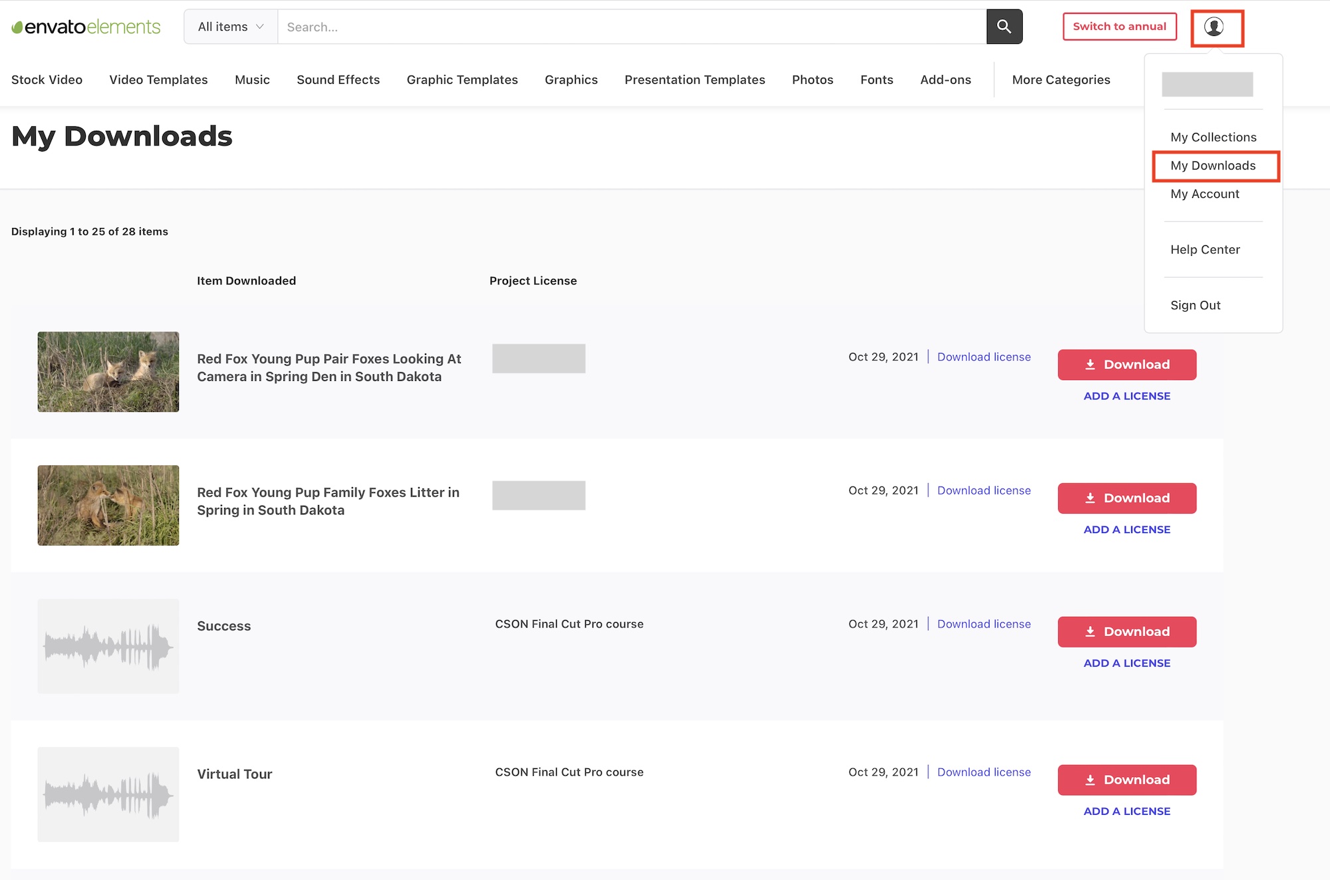Open the Stock Video category
Screen dimensions: 1330x880
click(x=47, y=80)
